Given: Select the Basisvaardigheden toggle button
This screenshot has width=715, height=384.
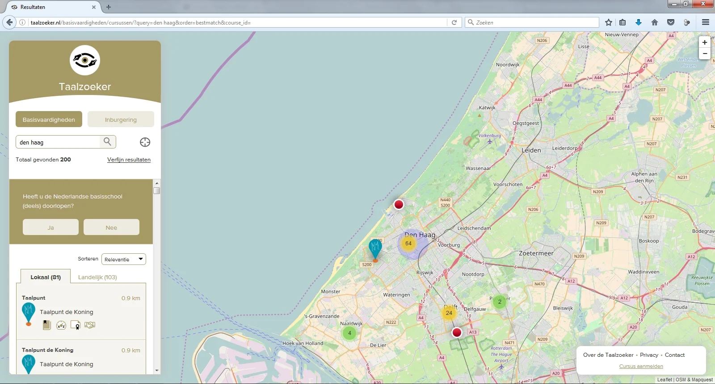Looking at the screenshot, I should click(49, 119).
